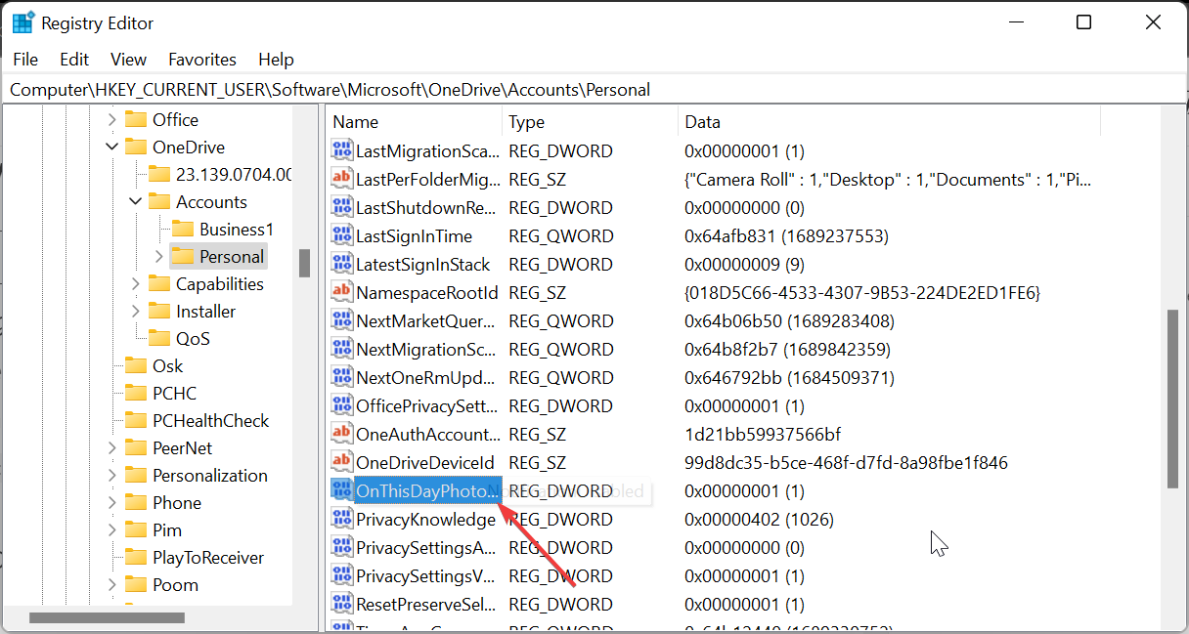Click the NamespaceRootId GUID data value
The image size is (1189, 634).
862,293
